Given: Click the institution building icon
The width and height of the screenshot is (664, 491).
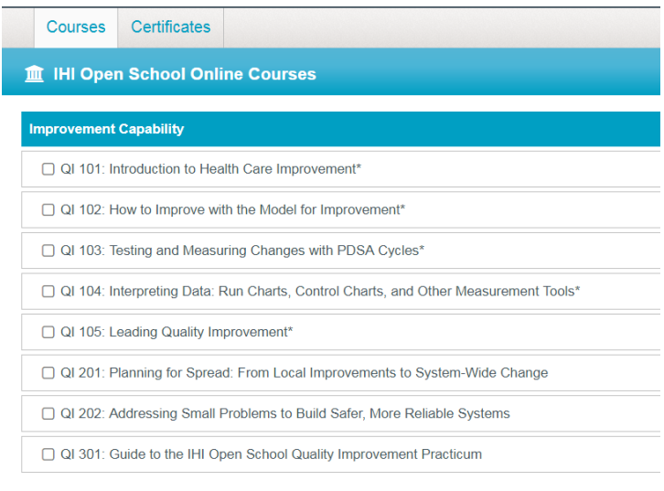Looking at the screenshot, I should pos(35,74).
